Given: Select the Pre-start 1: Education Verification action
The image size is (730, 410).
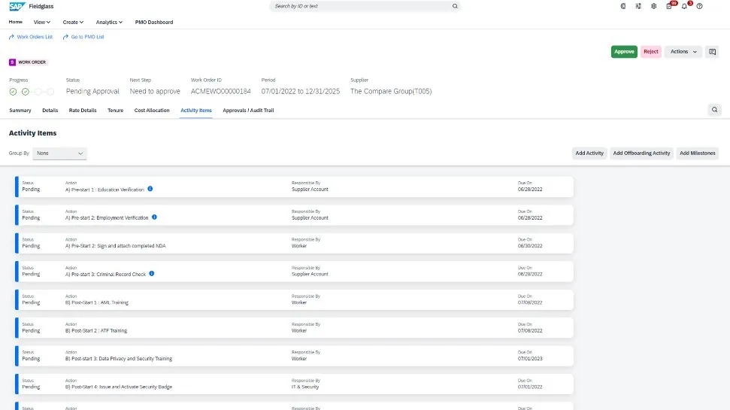Looking at the screenshot, I should tap(105, 190).
